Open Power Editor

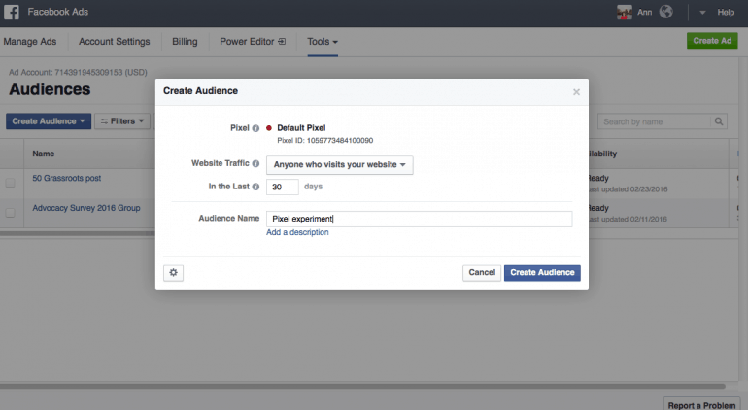(253, 42)
